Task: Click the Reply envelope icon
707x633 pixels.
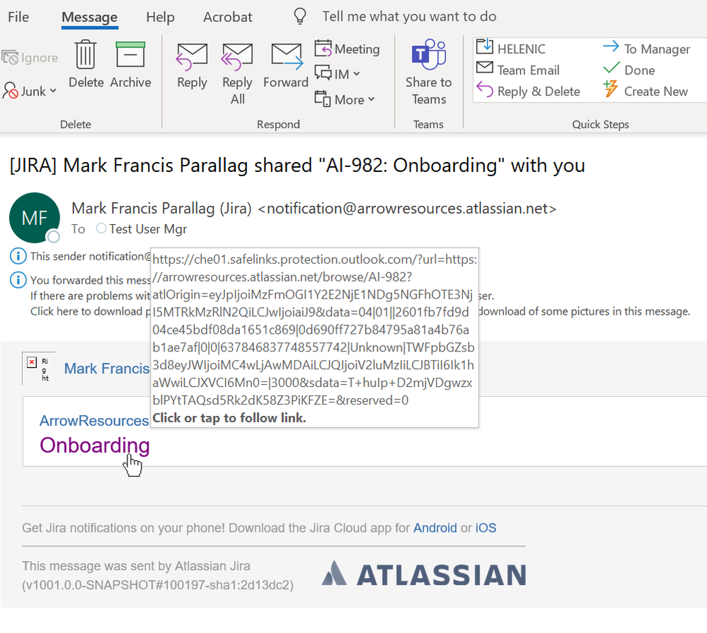Action: coord(192,57)
